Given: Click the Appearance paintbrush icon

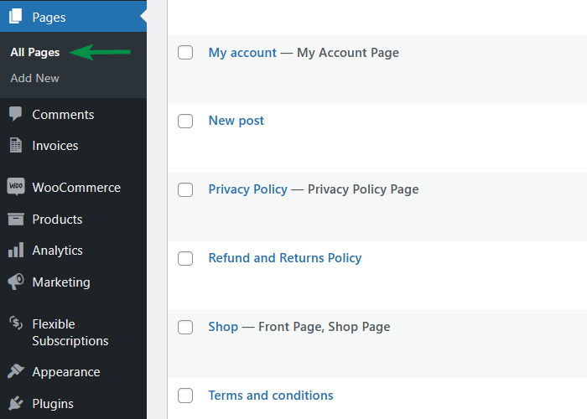Looking at the screenshot, I should [16, 371].
